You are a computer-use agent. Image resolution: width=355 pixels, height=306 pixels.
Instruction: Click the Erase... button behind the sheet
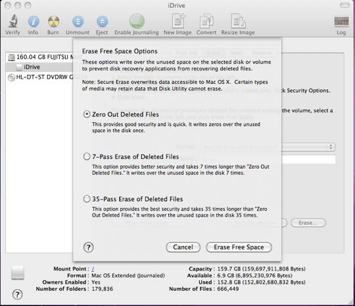308,223
